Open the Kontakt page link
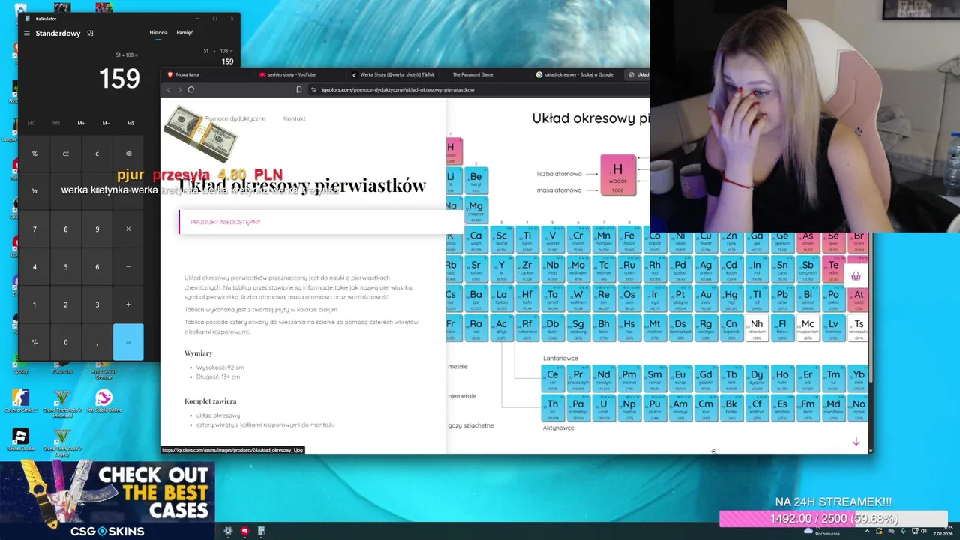 (x=295, y=118)
